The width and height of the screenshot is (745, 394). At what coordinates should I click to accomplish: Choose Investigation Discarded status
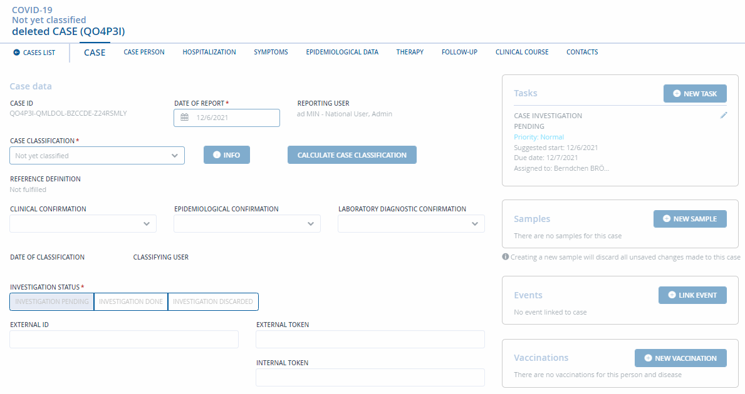click(x=213, y=301)
